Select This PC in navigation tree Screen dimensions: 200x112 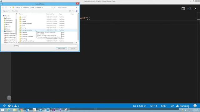[x=7, y=16]
